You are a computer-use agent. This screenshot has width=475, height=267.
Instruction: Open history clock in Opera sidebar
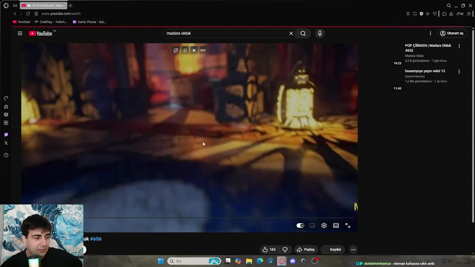pyautogui.click(x=6, y=155)
